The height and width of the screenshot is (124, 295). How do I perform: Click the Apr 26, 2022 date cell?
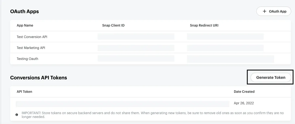tap(244, 103)
